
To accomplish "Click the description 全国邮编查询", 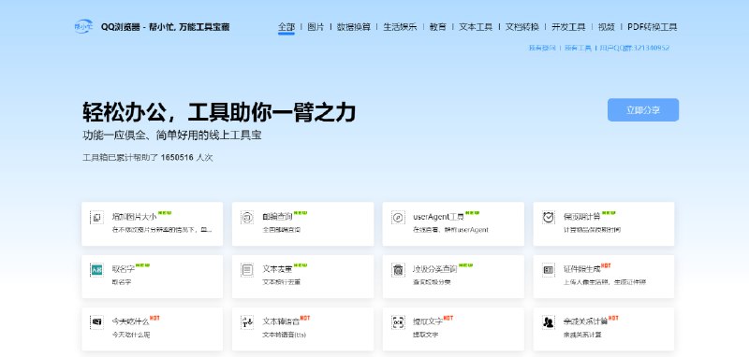I will [282, 230].
